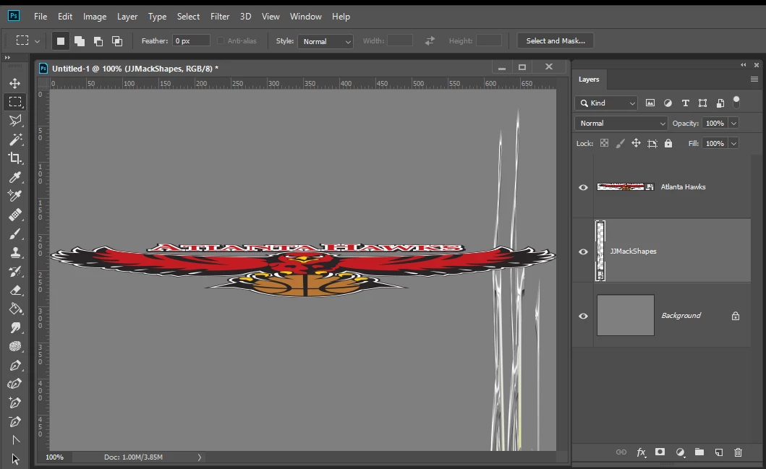Select the Paint Bucket tool

(15, 309)
